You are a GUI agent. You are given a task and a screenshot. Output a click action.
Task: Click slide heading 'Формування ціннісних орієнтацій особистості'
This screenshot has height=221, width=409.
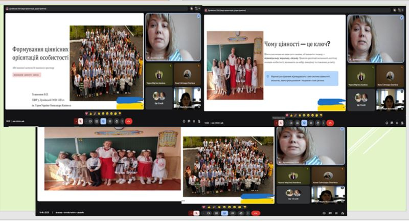[40, 53]
